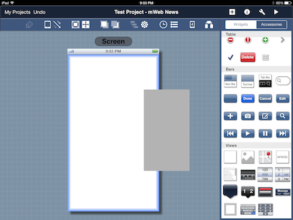Select the blue checkmark table widget
Image resolution: width=293 pixels, height=220 pixels.
tap(230, 57)
